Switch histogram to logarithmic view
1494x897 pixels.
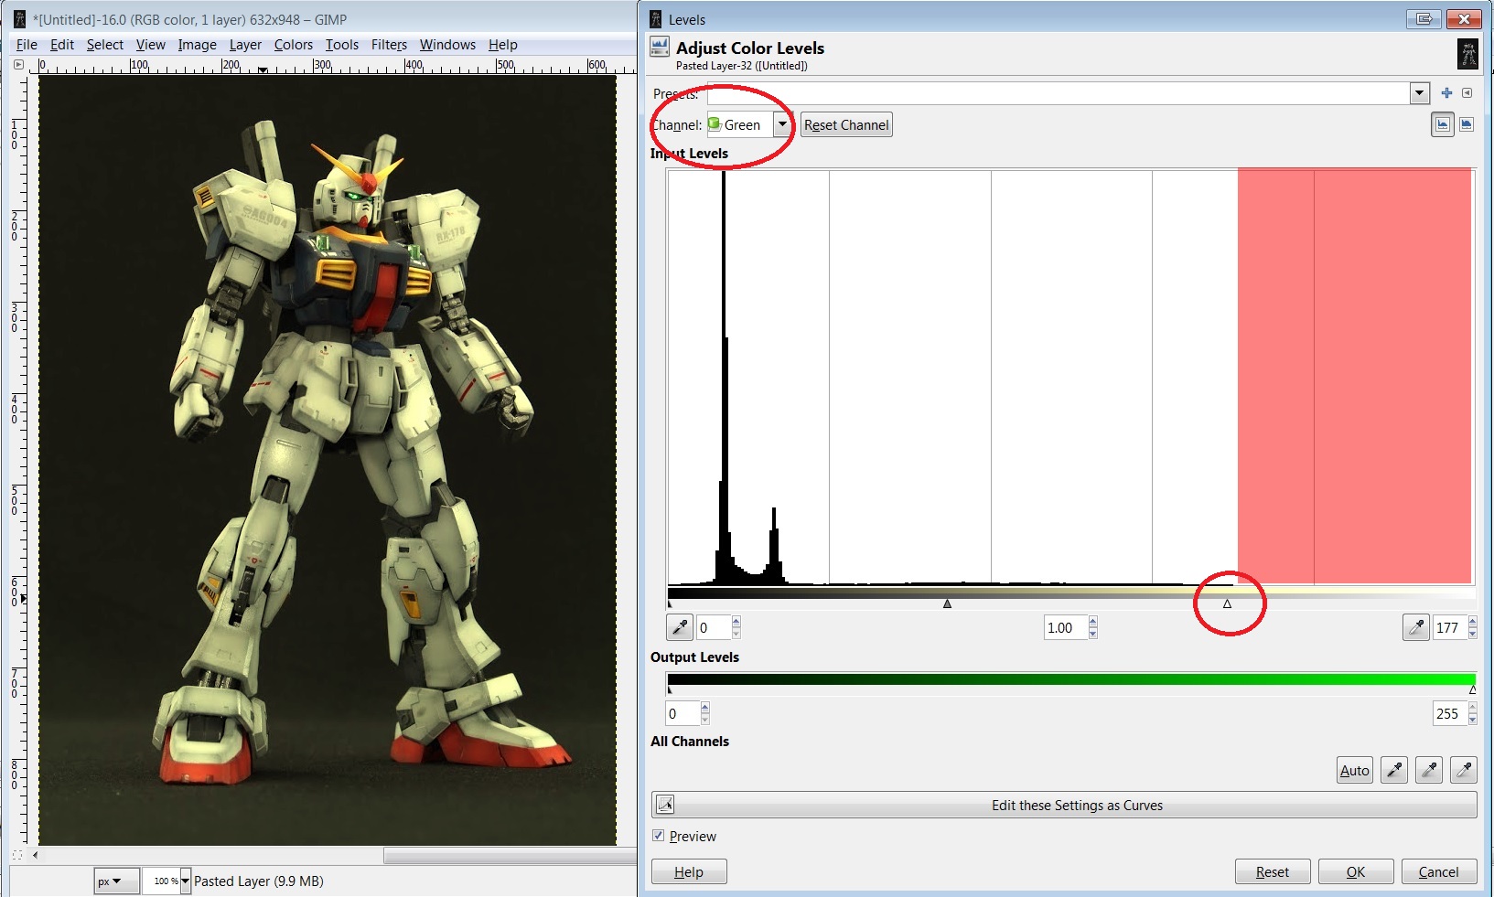(x=1467, y=124)
